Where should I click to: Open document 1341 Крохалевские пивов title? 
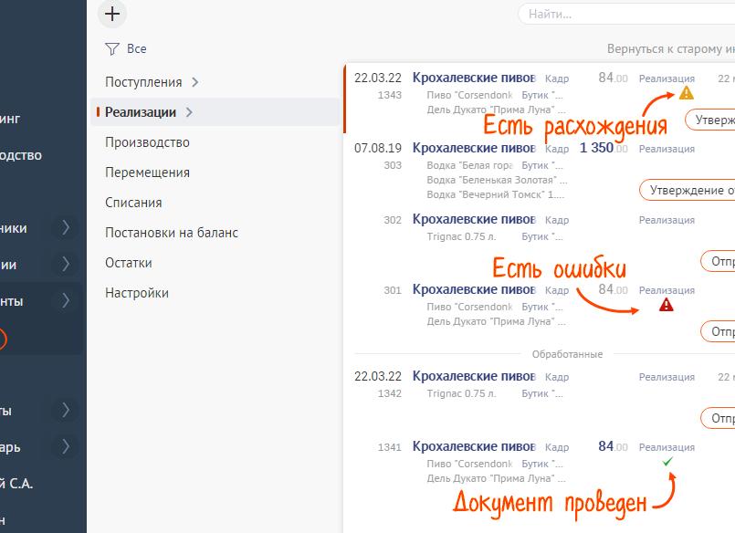pos(474,446)
